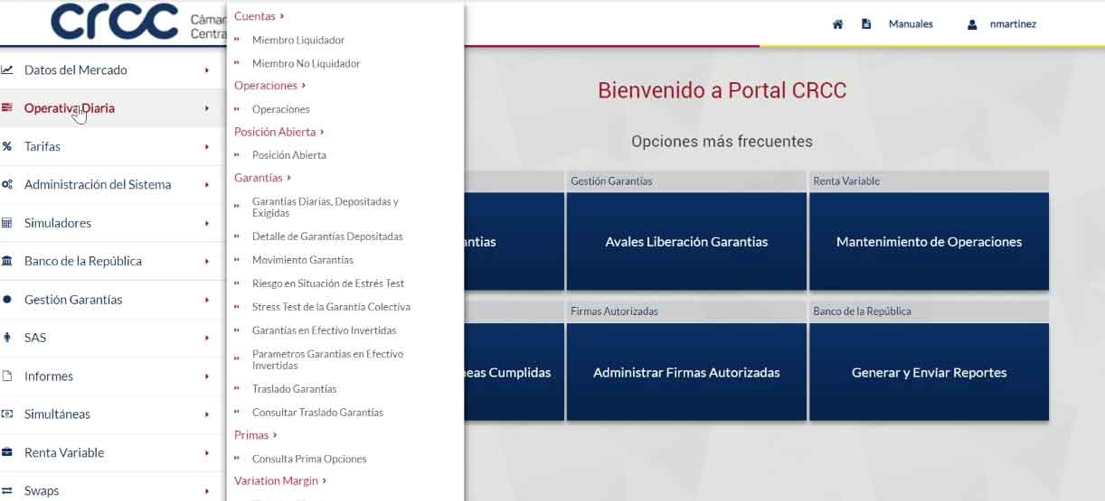The height and width of the screenshot is (501, 1105).
Task: Open Consultar Traslado Garantías
Action: [x=318, y=413]
